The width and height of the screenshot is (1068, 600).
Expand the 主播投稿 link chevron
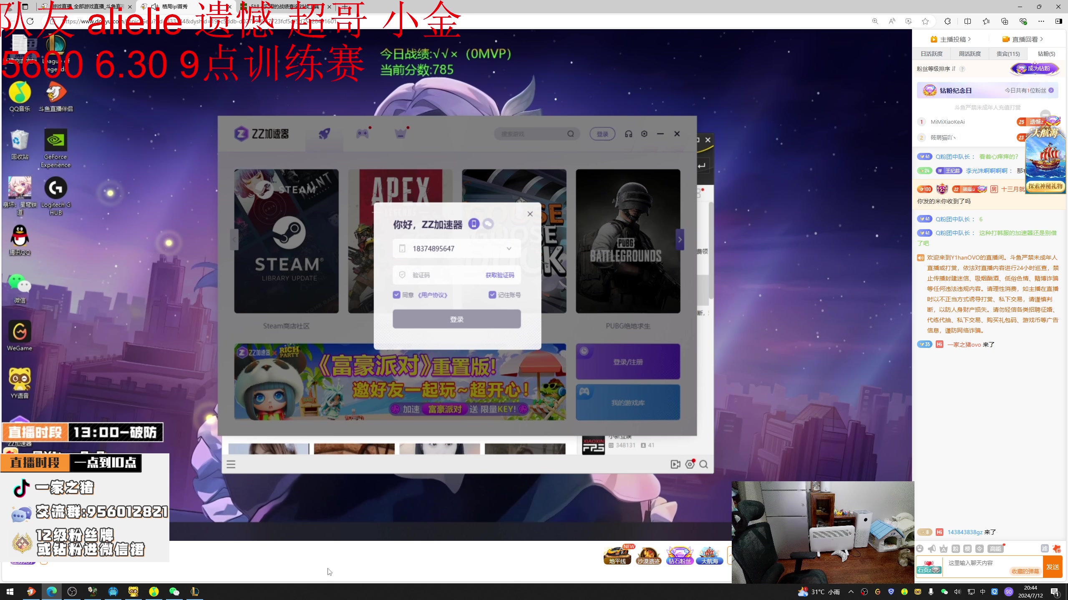click(970, 39)
